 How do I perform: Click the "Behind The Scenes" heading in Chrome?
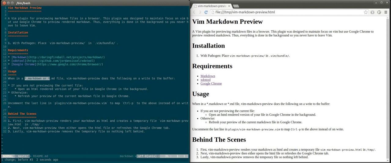[219, 140]
